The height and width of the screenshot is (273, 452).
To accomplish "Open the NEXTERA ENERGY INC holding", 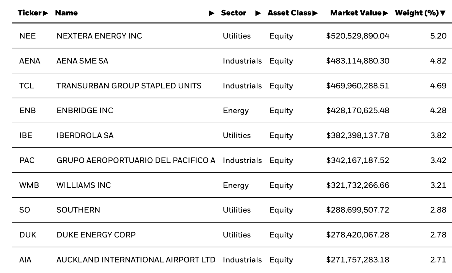I will [x=99, y=36].
